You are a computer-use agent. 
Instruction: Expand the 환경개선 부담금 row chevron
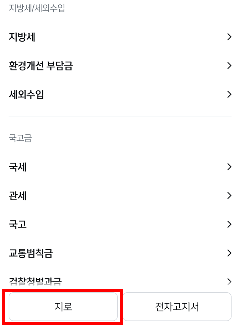pyautogui.click(x=229, y=65)
